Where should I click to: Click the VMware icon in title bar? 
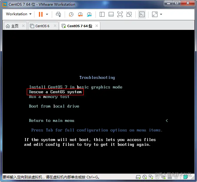[5, 4]
